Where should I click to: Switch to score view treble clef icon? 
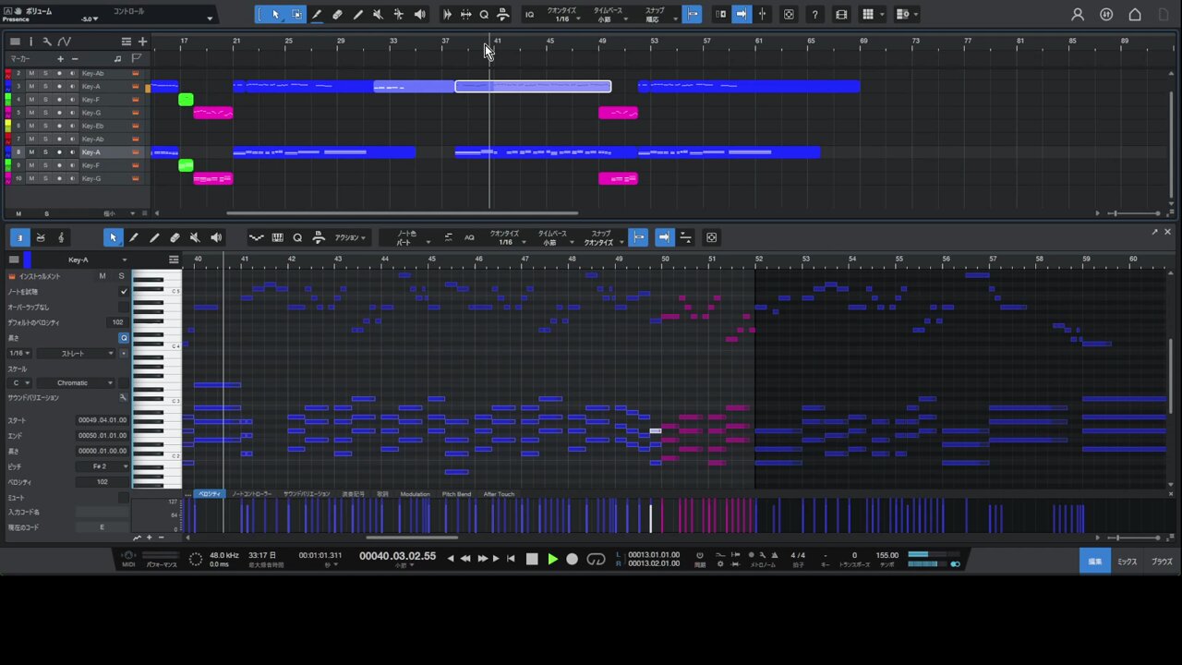[61, 237]
